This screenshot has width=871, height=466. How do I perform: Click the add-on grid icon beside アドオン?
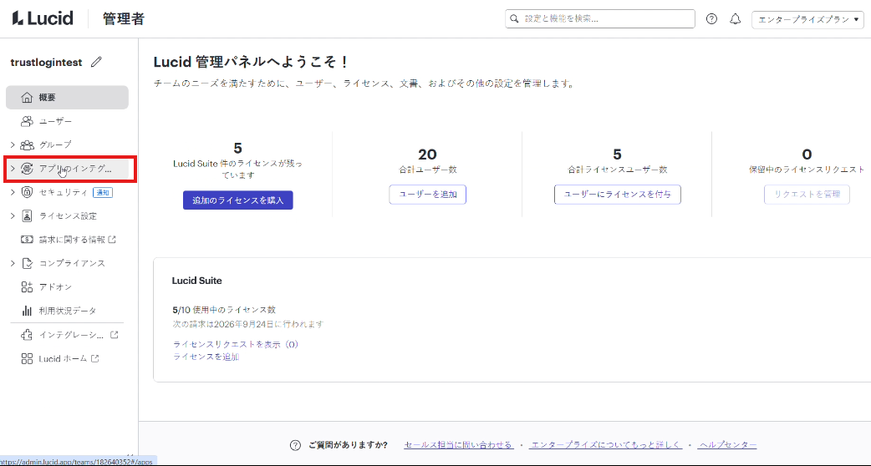pos(27,286)
